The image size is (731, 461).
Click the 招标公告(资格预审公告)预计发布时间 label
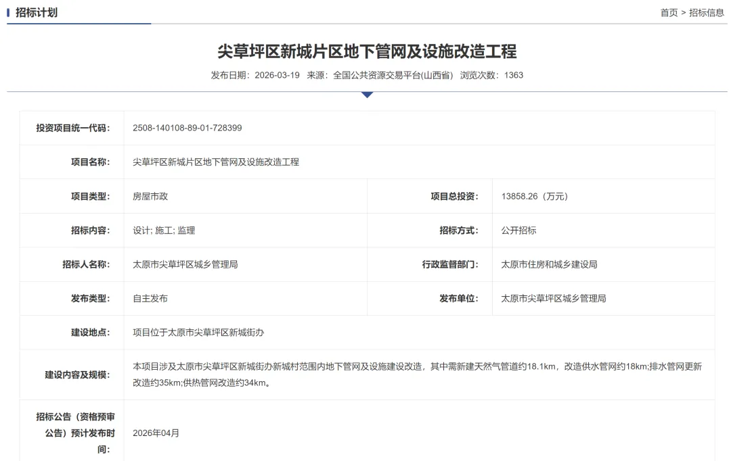click(x=76, y=433)
